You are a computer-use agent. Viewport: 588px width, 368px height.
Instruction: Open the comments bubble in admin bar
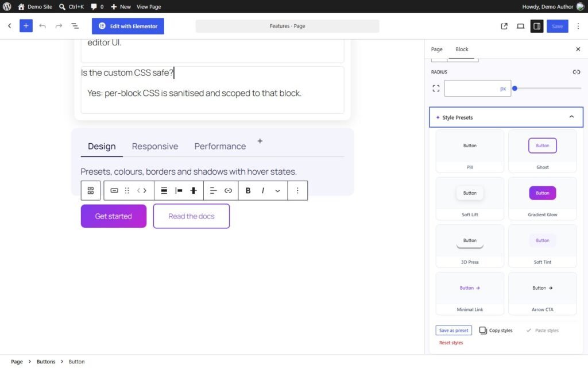point(97,6)
